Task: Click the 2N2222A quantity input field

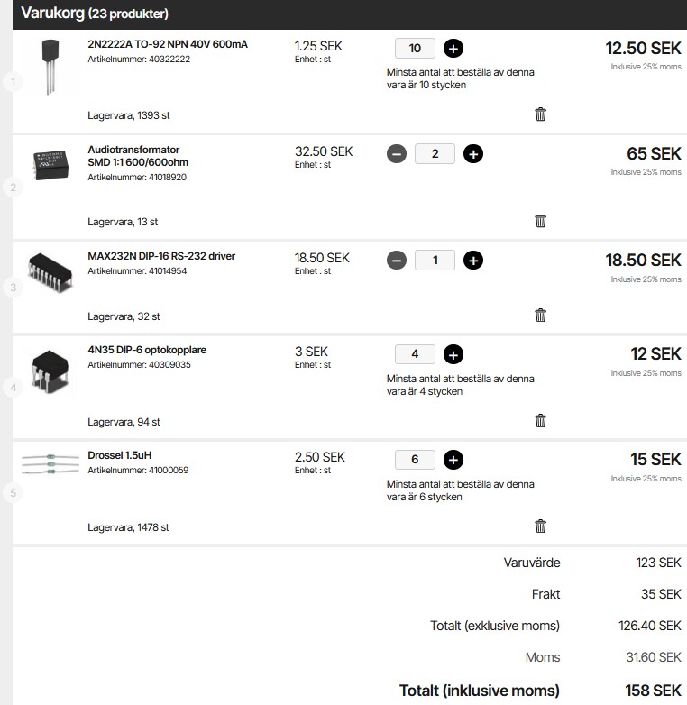Action: 415,48
